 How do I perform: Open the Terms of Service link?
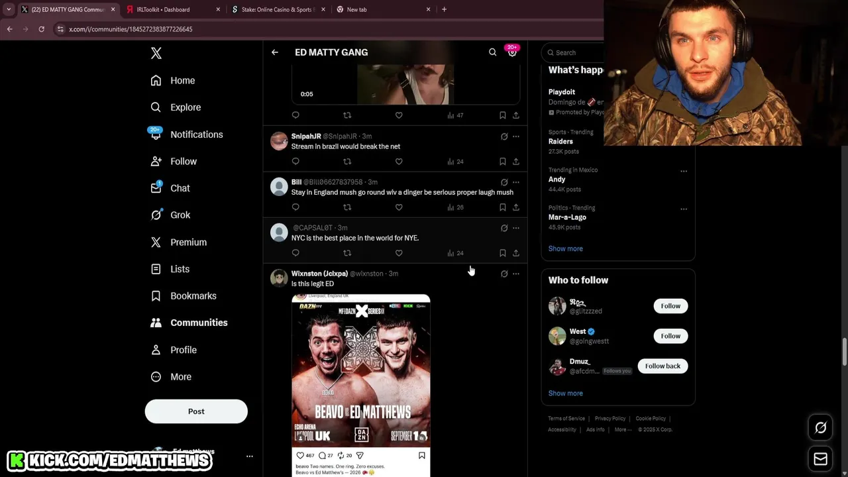(x=566, y=419)
